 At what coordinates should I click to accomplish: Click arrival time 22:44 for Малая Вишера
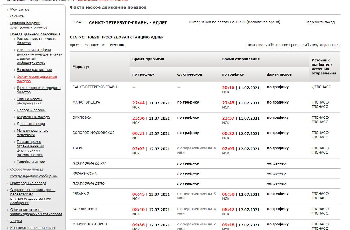(x=139, y=103)
